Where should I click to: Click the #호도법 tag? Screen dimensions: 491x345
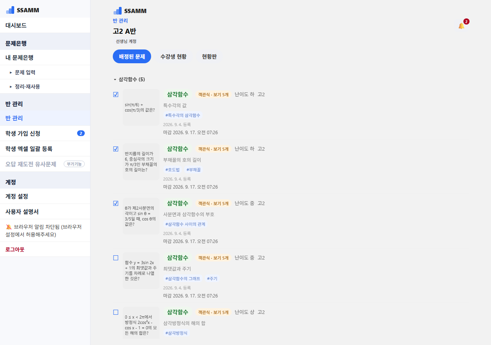173,169
